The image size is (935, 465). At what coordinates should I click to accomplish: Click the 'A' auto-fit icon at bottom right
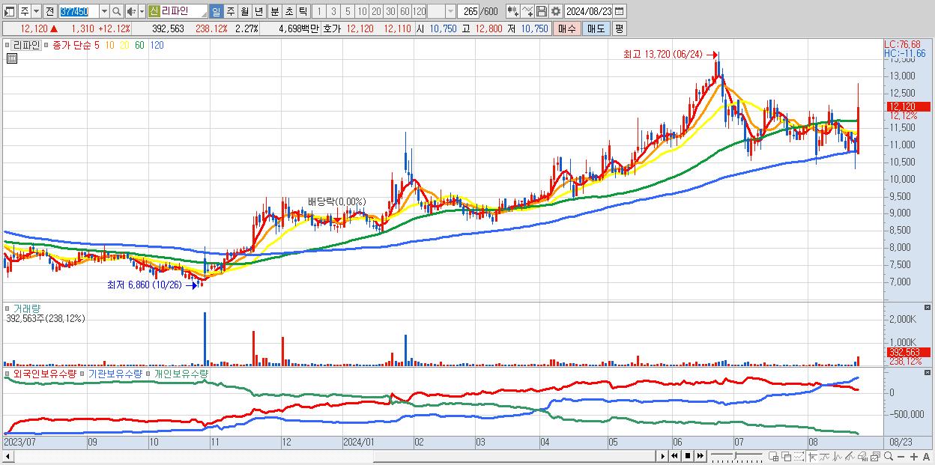point(926,457)
